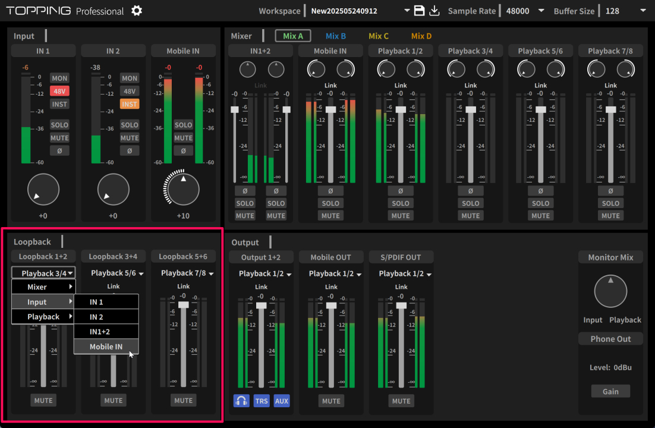The width and height of the screenshot is (655, 428).
Task: Enable MON on the IN 1 channel
Action: point(59,78)
